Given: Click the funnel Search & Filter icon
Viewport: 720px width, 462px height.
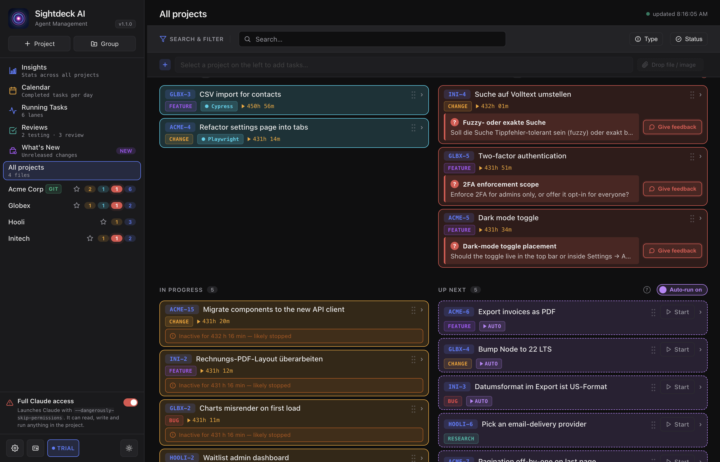Looking at the screenshot, I should tap(163, 39).
